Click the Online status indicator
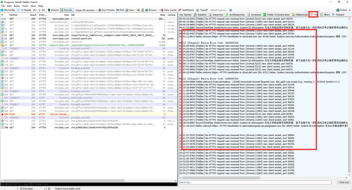Image resolution: width=352 pixels, height=190 pixels. tap(341, 10)
